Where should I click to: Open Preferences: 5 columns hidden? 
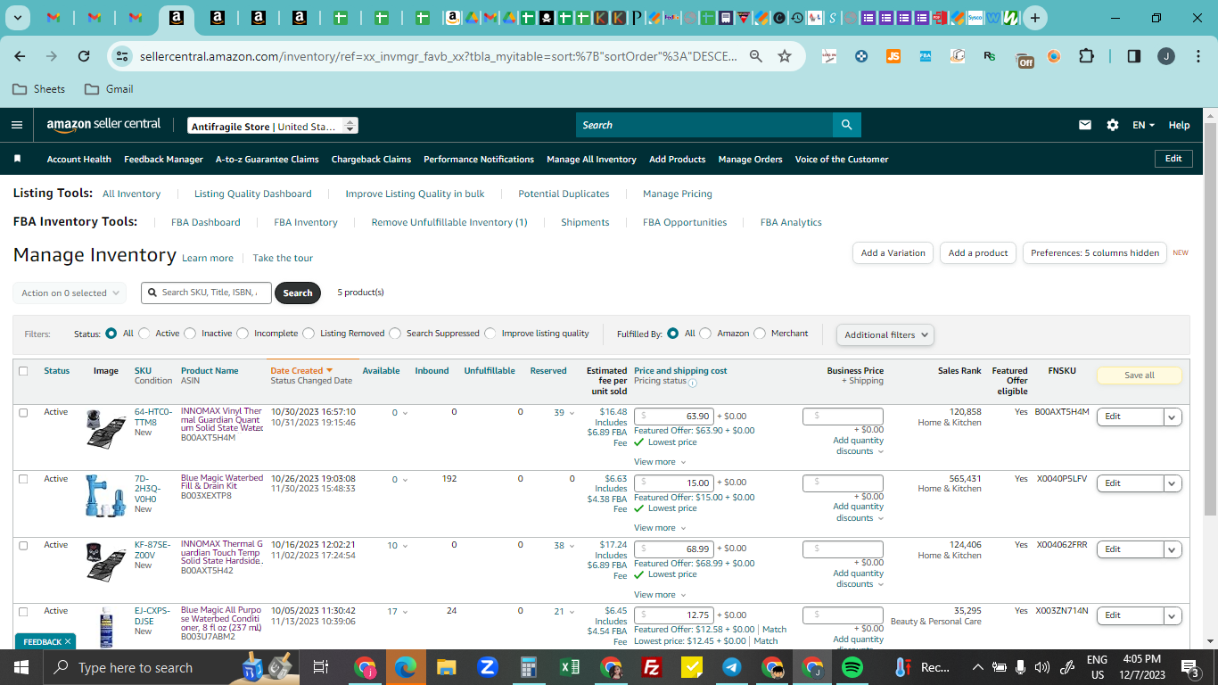click(1095, 253)
